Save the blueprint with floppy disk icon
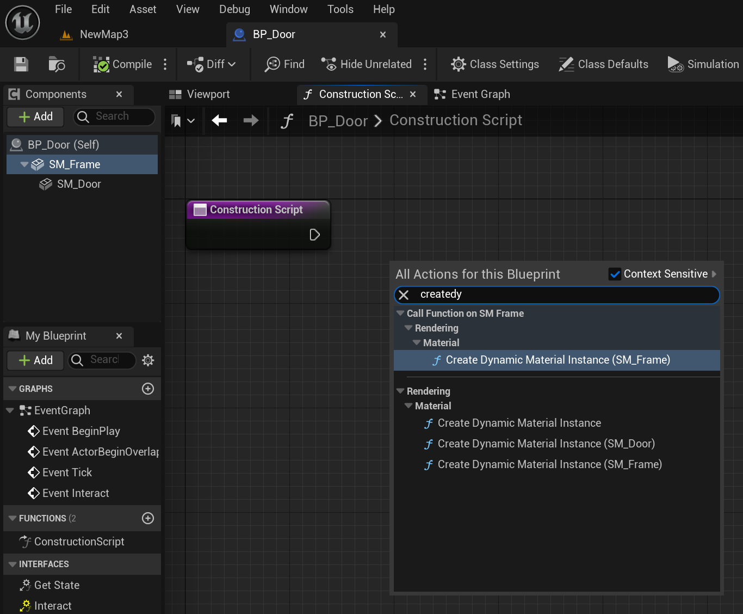The height and width of the screenshot is (614, 743). click(x=21, y=64)
